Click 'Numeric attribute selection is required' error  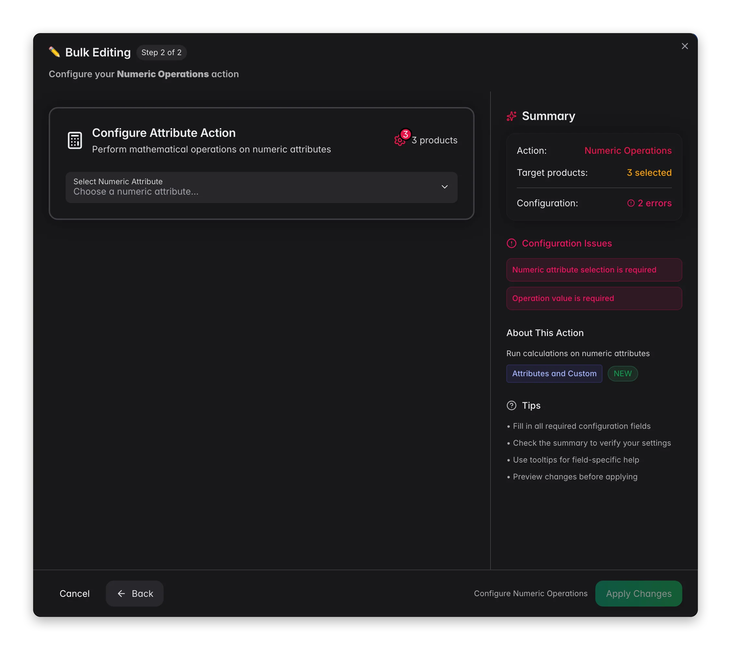(x=594, y=270)
